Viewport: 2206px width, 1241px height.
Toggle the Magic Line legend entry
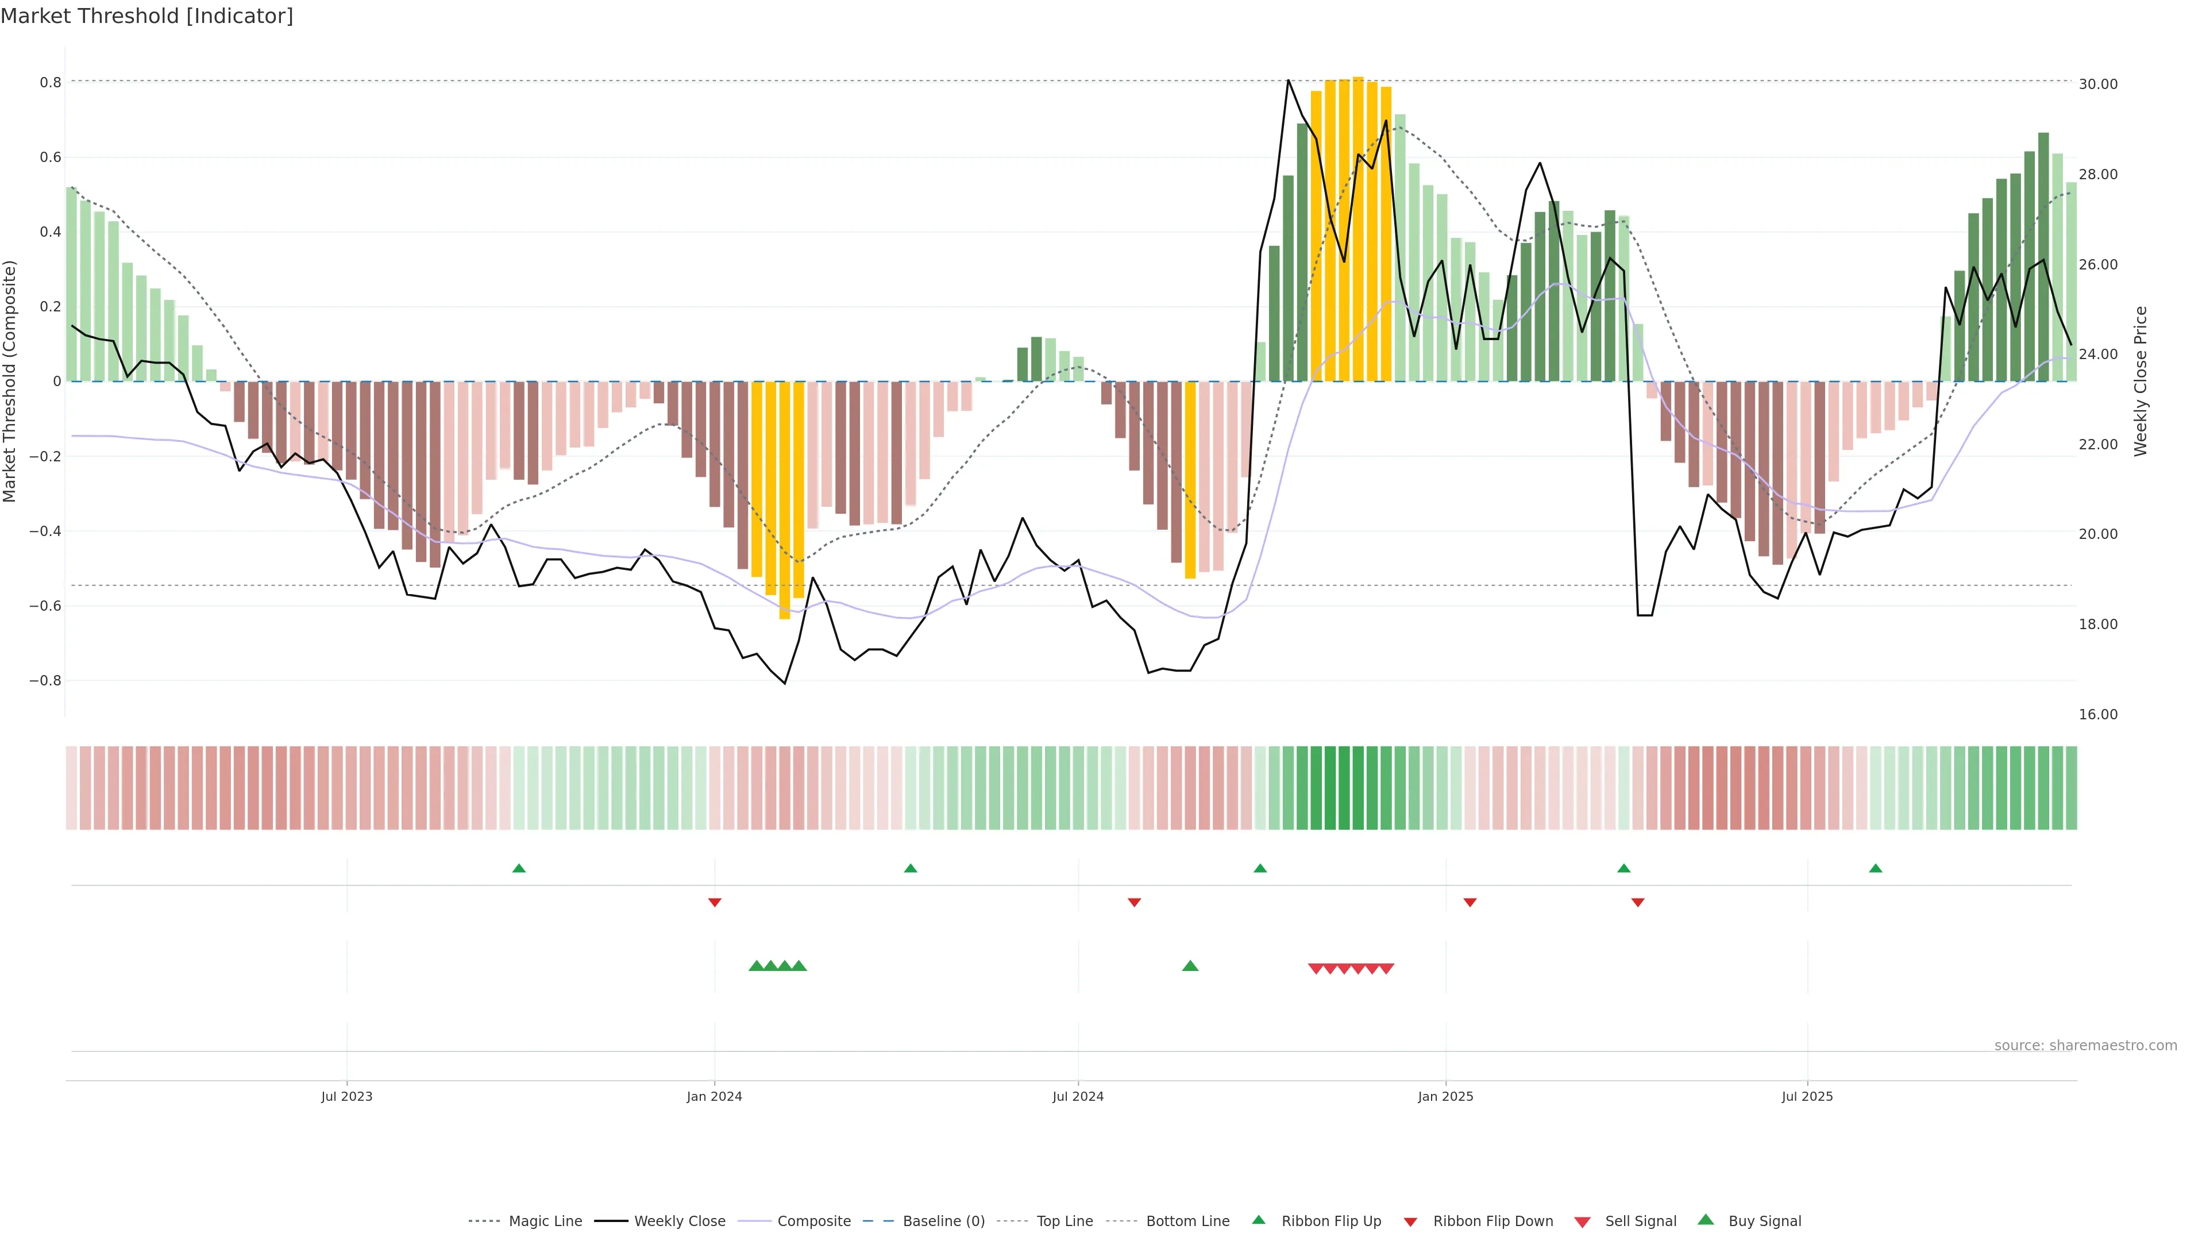[x=545, y=1221]
